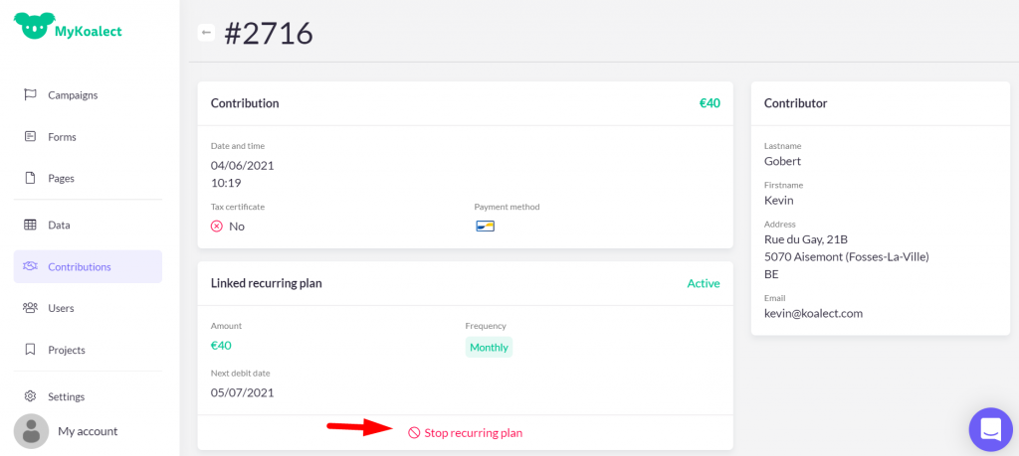Click the MyKoalect koala logo
The height and width of the screenshot is (456, 1019).
tap(34, 26)
